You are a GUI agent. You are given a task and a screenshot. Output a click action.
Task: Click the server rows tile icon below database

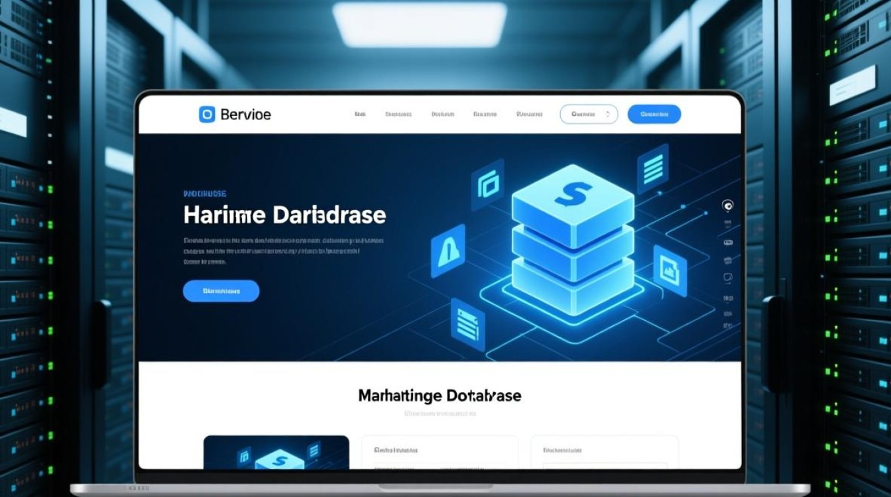[467, 324]
